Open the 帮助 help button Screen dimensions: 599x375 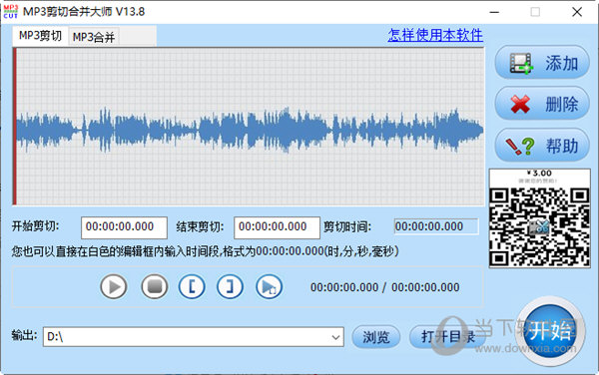point(542,146)
